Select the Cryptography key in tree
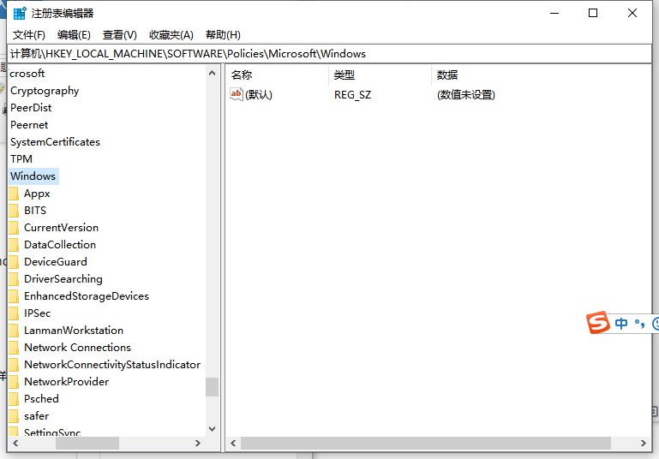The height and width of the screenshot is (459, 659). pyautogui.click(x=45, y=91)
